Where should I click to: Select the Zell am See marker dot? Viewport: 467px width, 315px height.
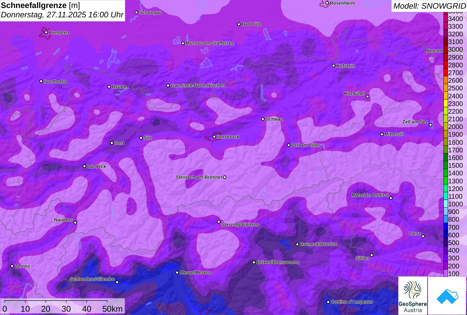[x=431, y=125]
